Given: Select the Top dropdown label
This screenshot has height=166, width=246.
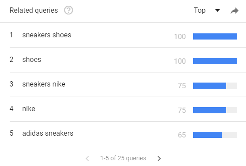Looking at the screenshot, I should (200, 10).
